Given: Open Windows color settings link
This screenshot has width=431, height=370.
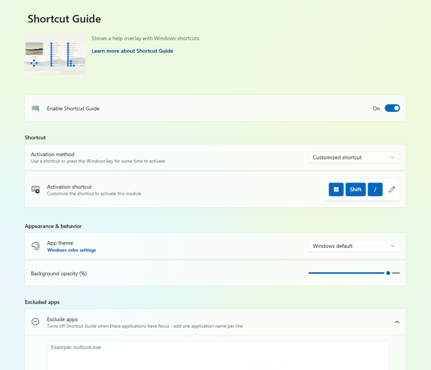Looking at the screenshot, I should [x=72, y=250].
